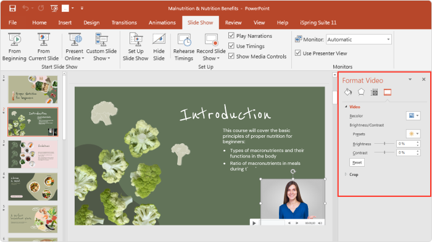
Task: Switch to the Animations tab
Action: tap(162, 23)
